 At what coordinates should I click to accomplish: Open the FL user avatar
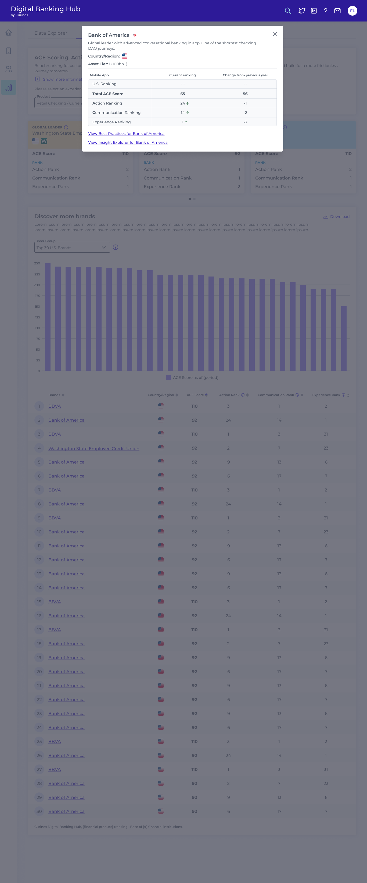352,11
